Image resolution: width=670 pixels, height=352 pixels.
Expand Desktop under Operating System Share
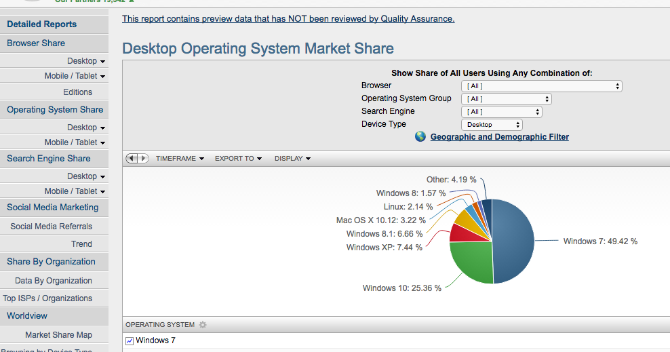[x=86, y=128]
